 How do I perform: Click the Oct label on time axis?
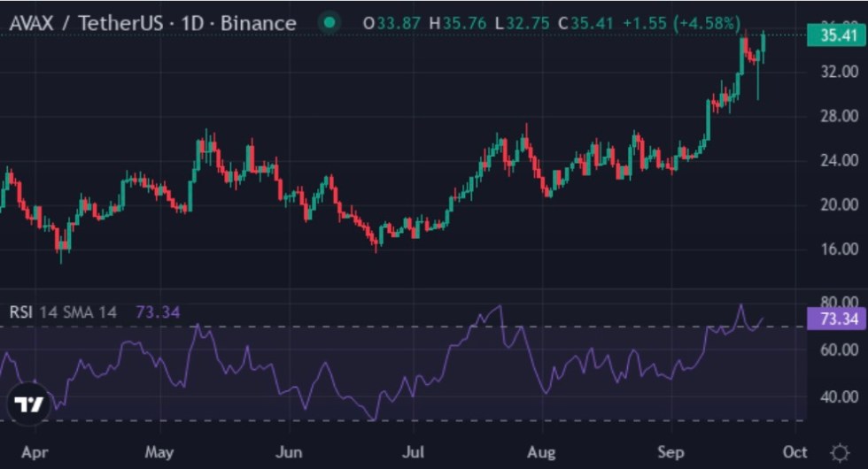coord(795,452)
